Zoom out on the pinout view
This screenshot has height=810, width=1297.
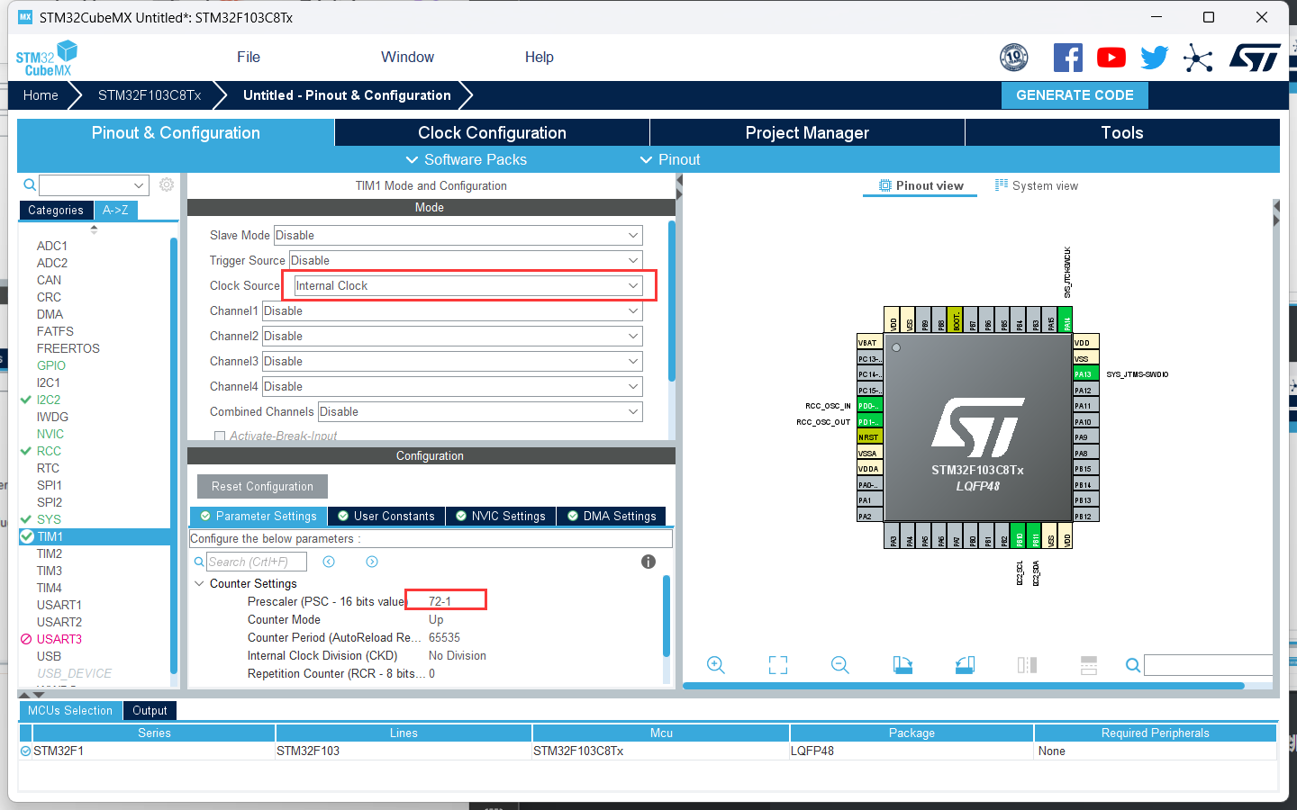tap(840, 665)
